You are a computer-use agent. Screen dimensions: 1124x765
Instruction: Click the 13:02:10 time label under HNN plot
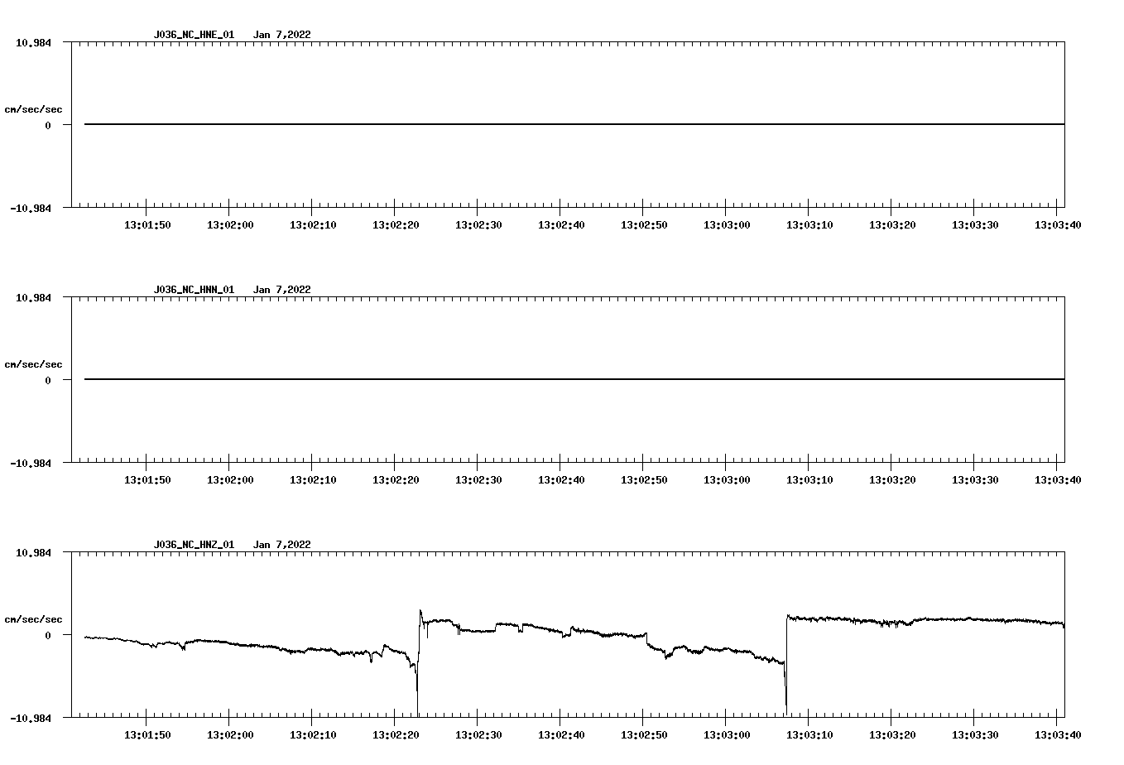(313, 480)
